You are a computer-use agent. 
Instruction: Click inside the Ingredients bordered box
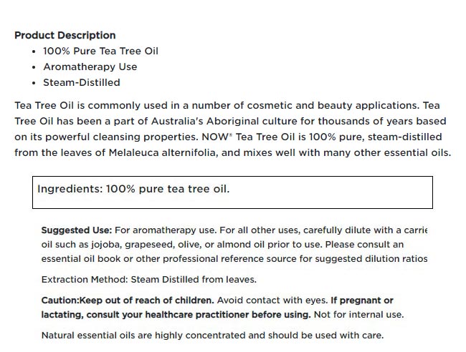(x=232, y=192)
